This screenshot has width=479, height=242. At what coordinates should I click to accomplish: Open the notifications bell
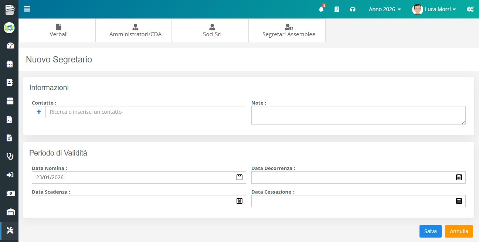coord(321,9)
